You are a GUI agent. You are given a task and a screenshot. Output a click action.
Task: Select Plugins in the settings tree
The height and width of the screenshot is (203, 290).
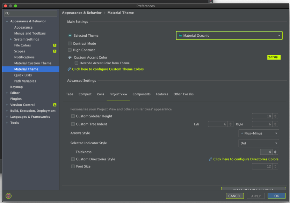tap(16, 99)
